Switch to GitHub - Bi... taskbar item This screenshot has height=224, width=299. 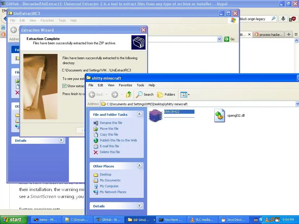point(109,220)
